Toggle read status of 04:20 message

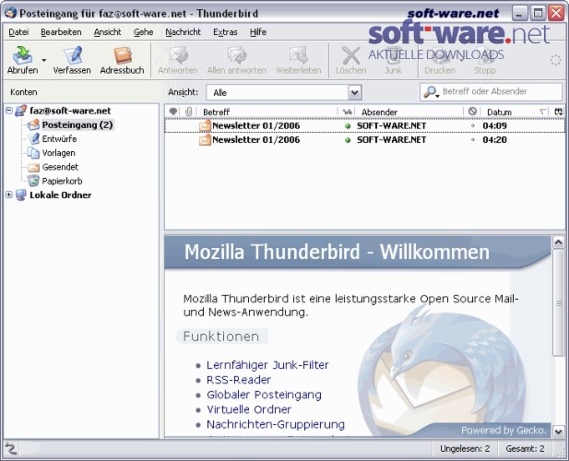348,140
